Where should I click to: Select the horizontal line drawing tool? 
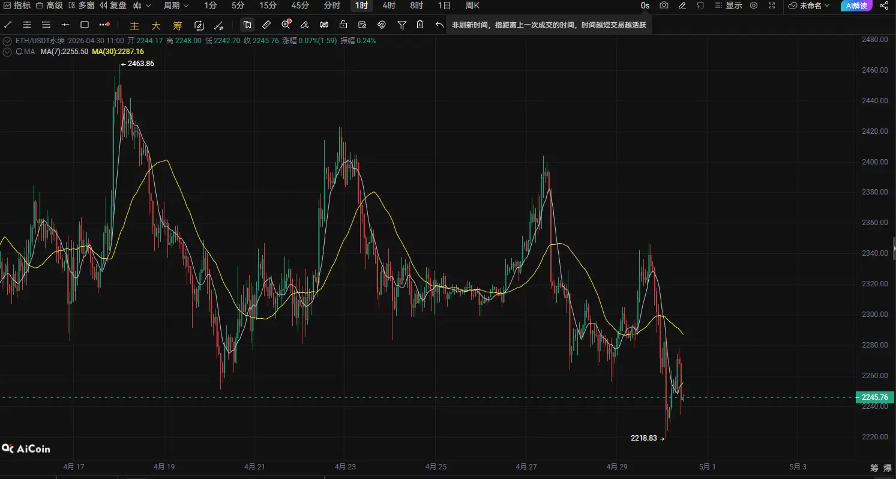pyautogui.click(x=65, y=25)
